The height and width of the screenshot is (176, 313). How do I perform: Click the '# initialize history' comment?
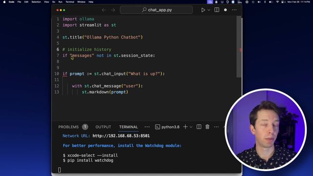click(x=87, y=49)
